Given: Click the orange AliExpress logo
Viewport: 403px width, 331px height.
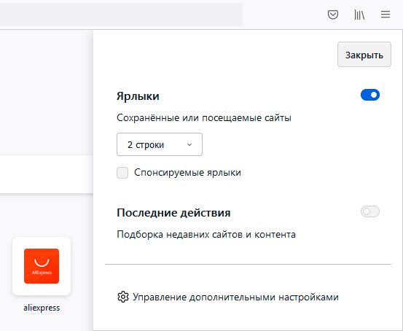Looking at the screenshot, I should tap(42, 266).
